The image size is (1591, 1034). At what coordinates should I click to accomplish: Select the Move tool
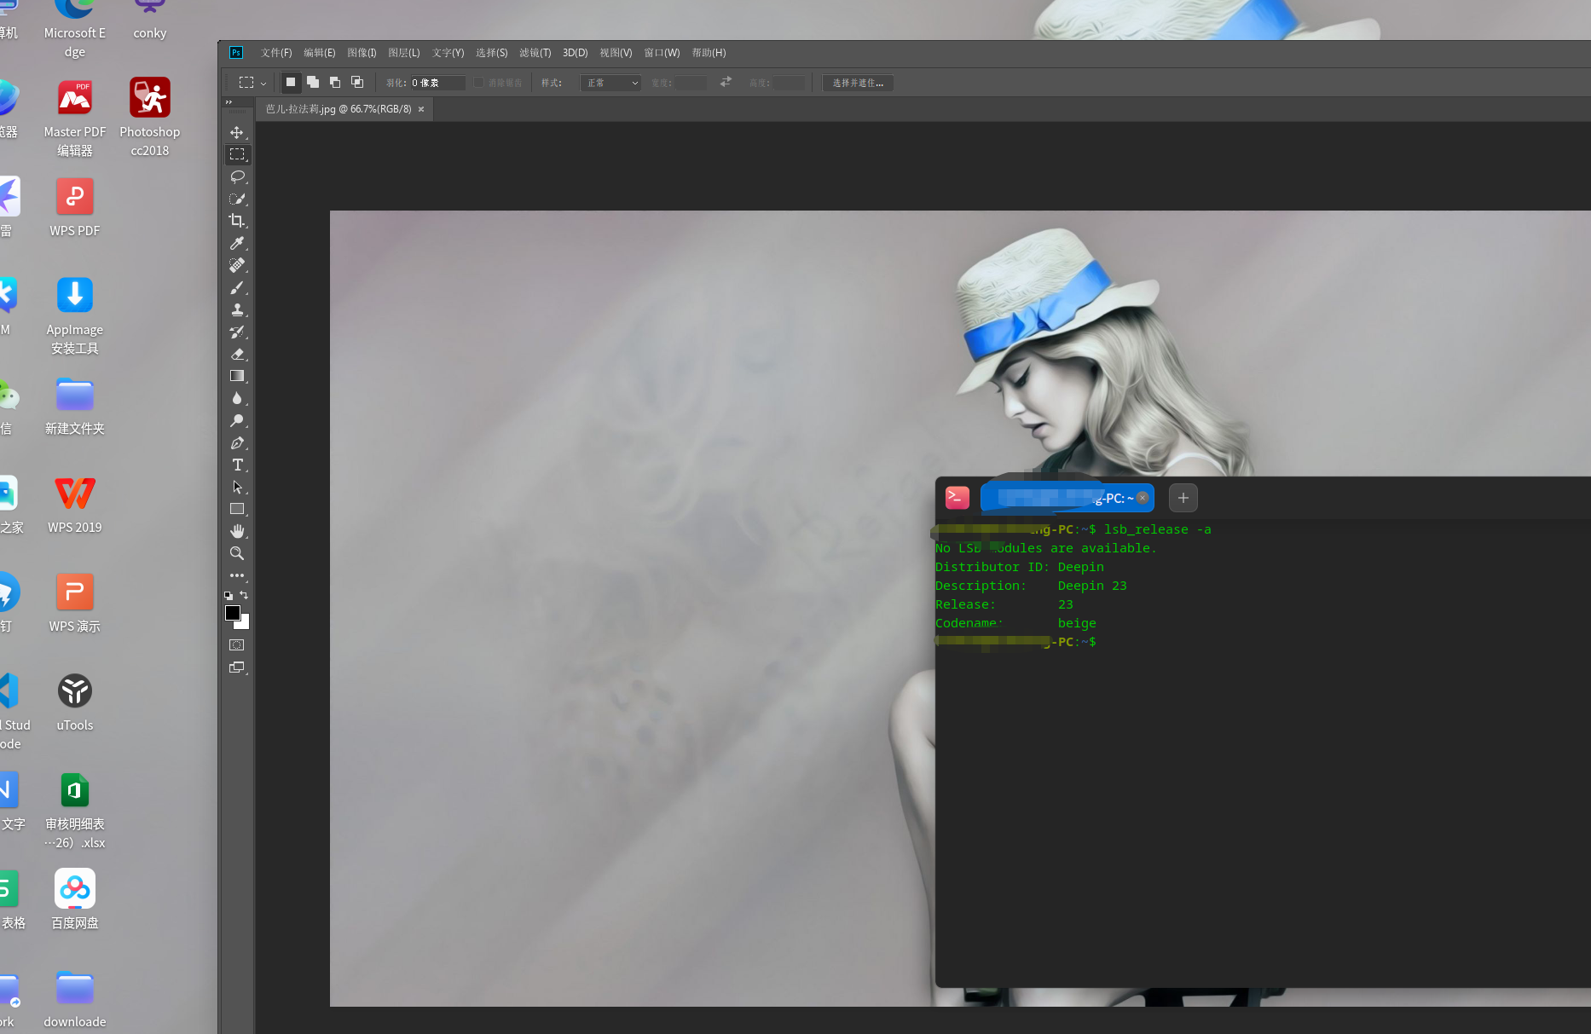[x=237, y=132]
